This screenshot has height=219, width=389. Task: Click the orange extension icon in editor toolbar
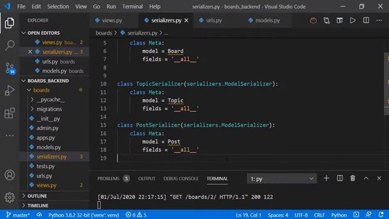pyautogui.click(x=313, y=20)
